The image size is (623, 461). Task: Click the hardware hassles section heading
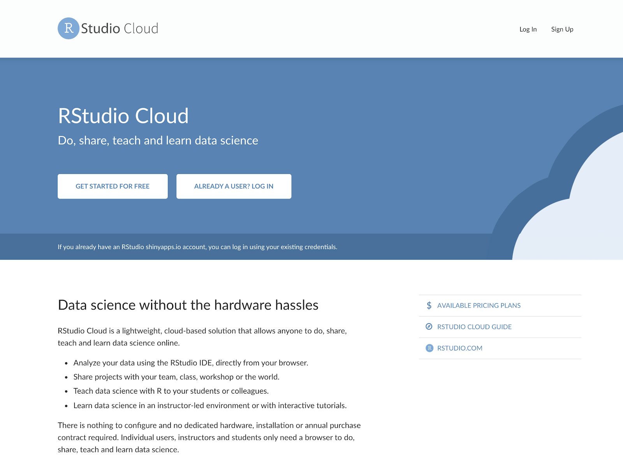188,305
